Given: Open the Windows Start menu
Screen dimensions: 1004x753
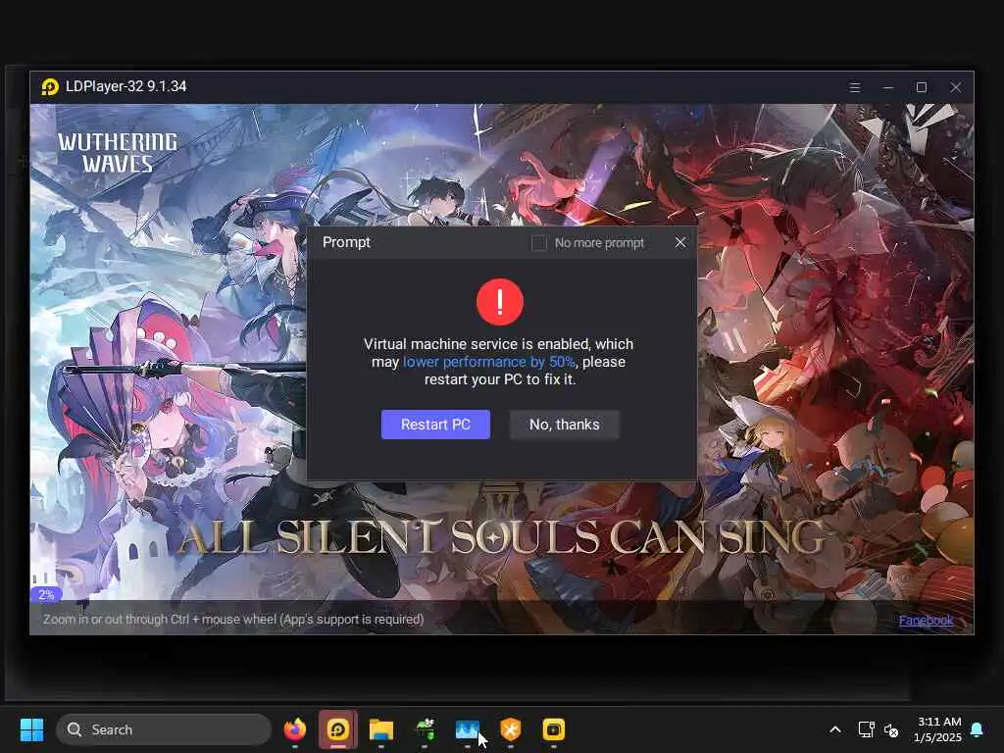Looking at the screenshot, I should click(x=31, y=729).
